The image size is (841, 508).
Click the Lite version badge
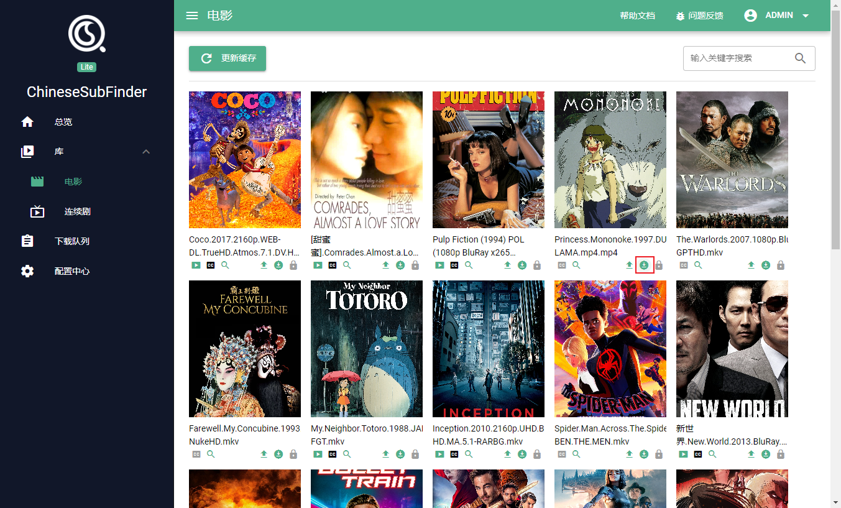(87, 67)
